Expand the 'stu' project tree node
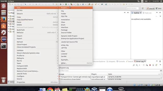Image resolution: width=163 pixels, height=91 pixels. click(8, 29)
